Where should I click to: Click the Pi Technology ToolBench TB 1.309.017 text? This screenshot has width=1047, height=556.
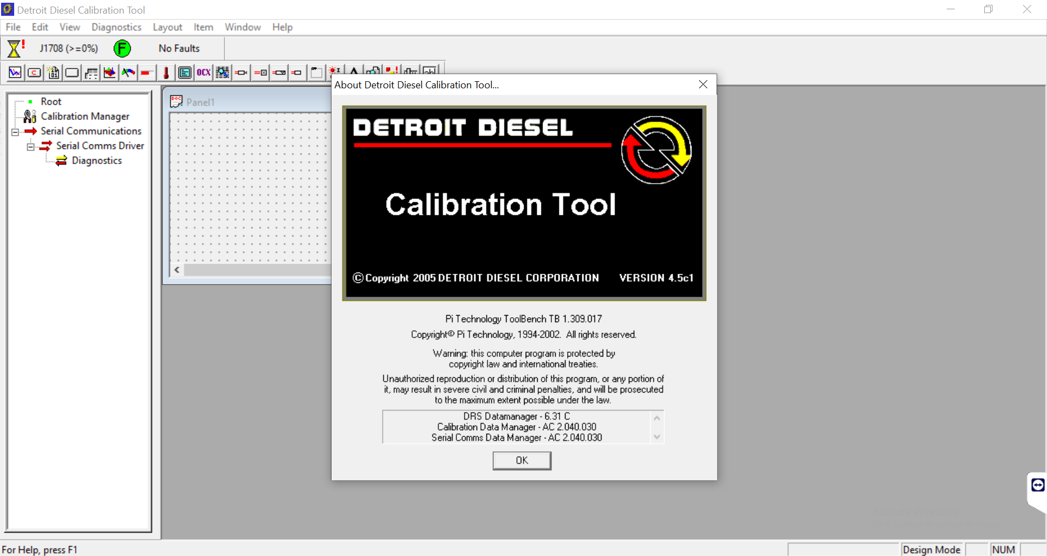pyautogui.click(x=523, y=319)
